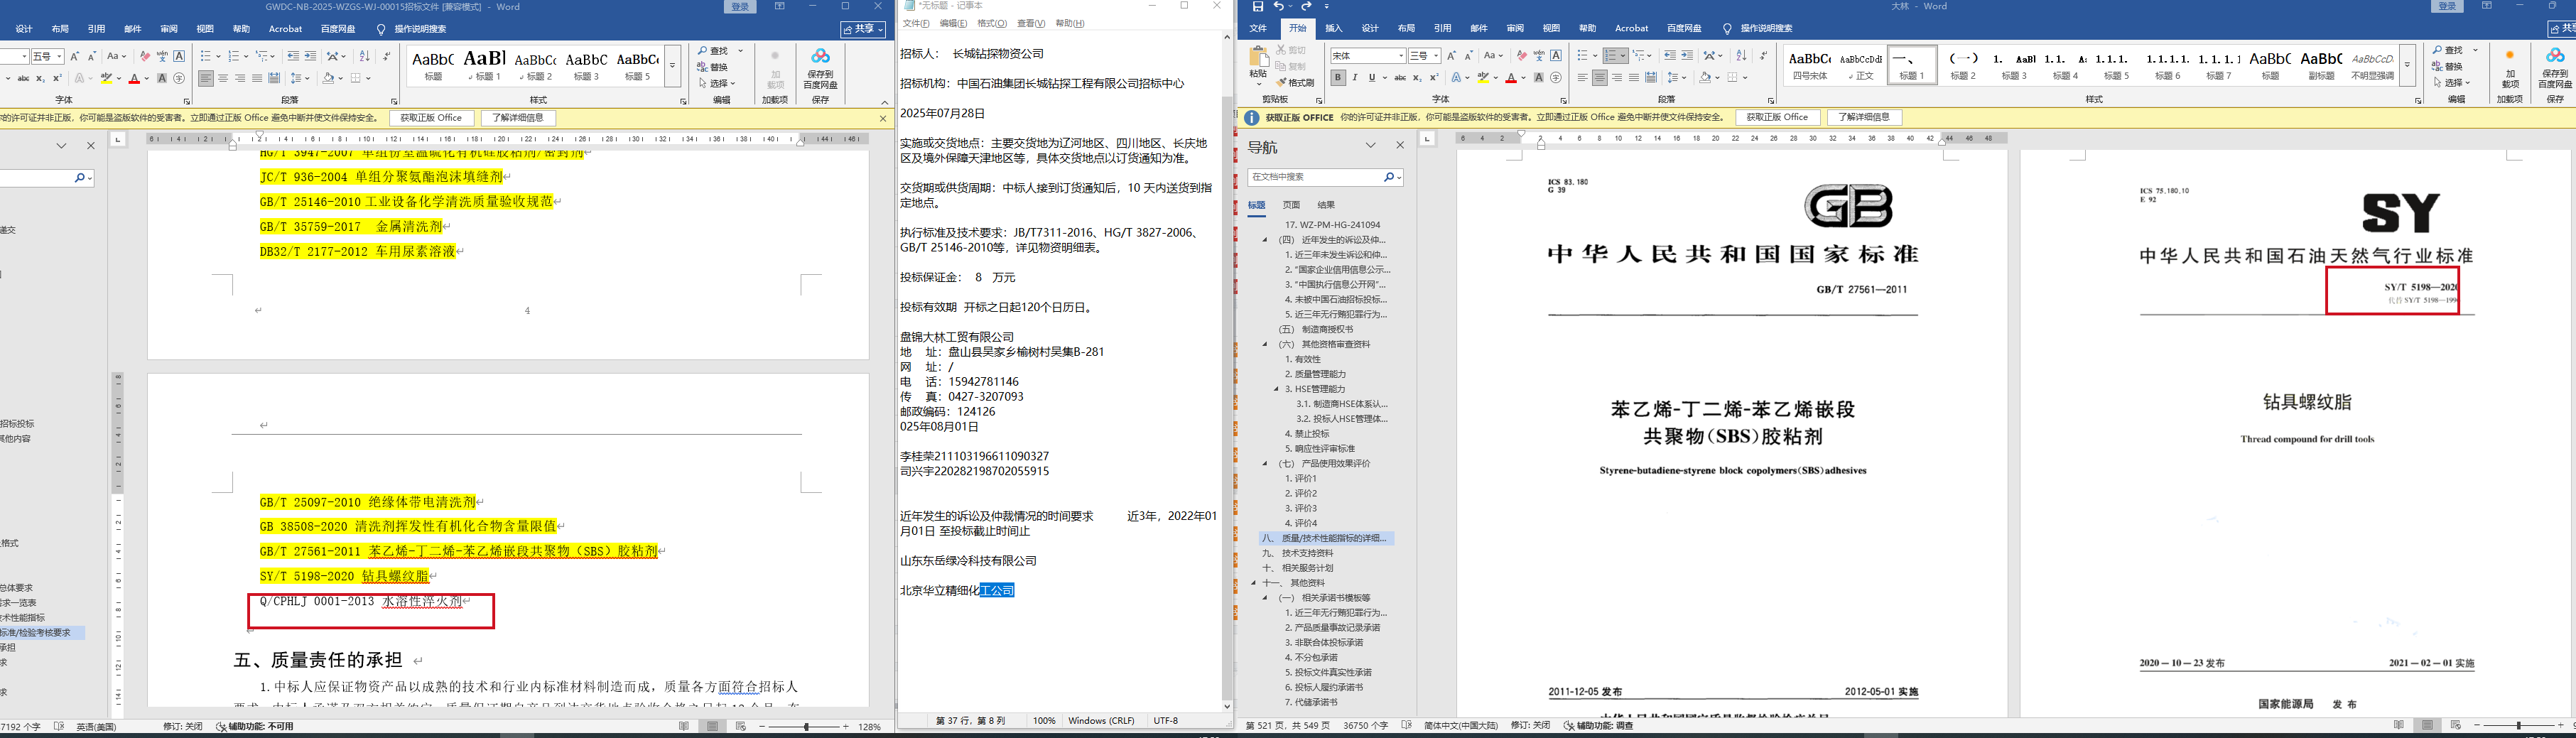Image resolution: width=2576 pixels, height=738 pixels.
Task: Click Notepad vertical scrollbar
Action: click(x=1227, y=371)
